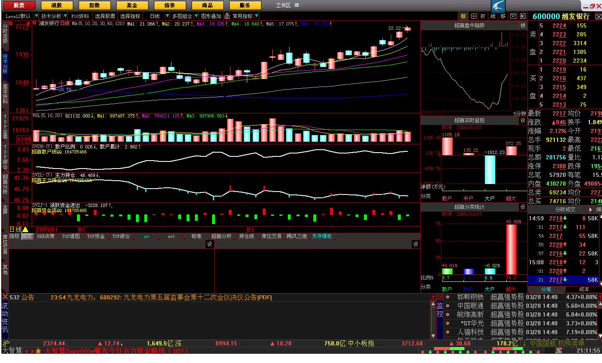Select the 飓风三绝 template tab

(x=297, y=236)
